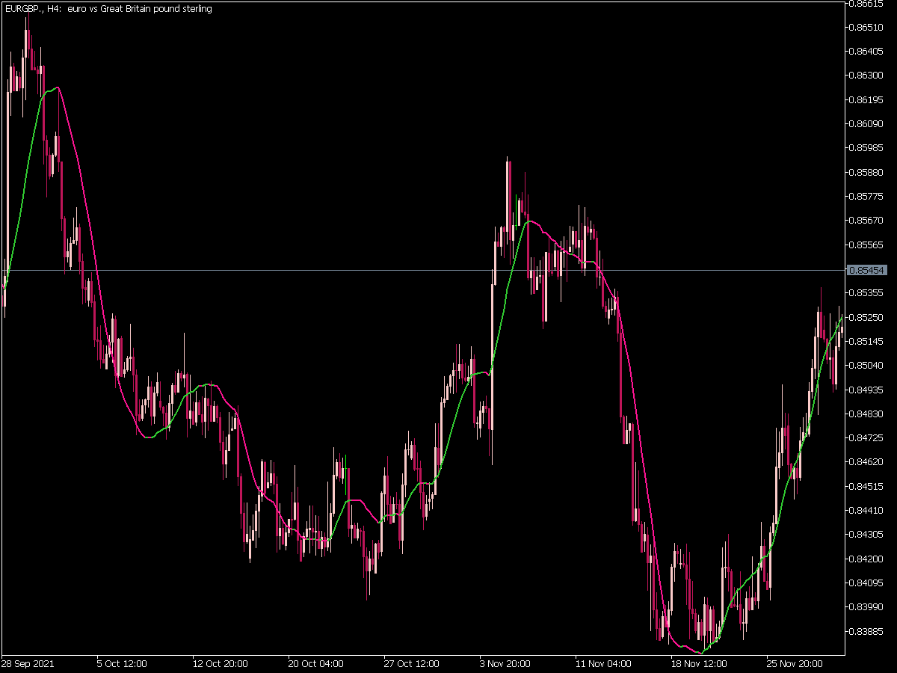The image size is (897, 673).
Task: Click the 0.86195 price axis label
Action: 866,100
